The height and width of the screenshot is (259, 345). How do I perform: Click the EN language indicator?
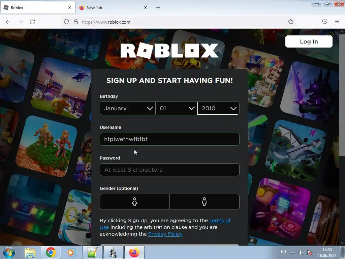point(283,252)
